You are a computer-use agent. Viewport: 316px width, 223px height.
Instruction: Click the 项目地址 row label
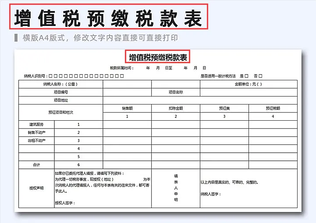(60, 100)
